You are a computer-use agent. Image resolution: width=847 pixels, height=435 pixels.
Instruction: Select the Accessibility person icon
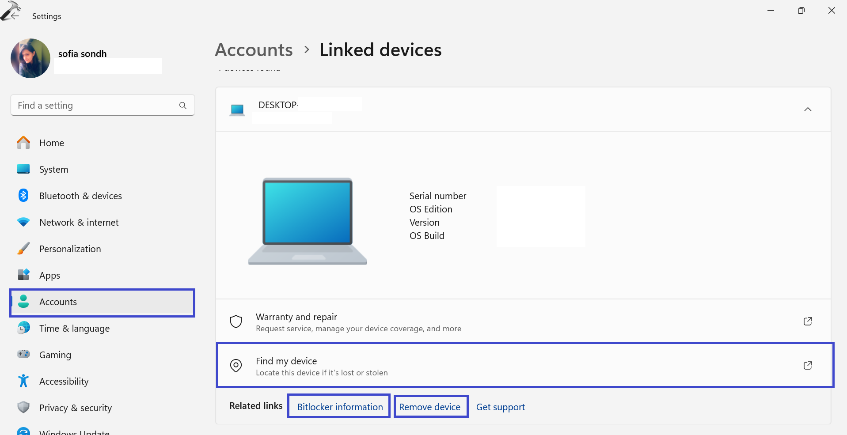tap(23, 381)
